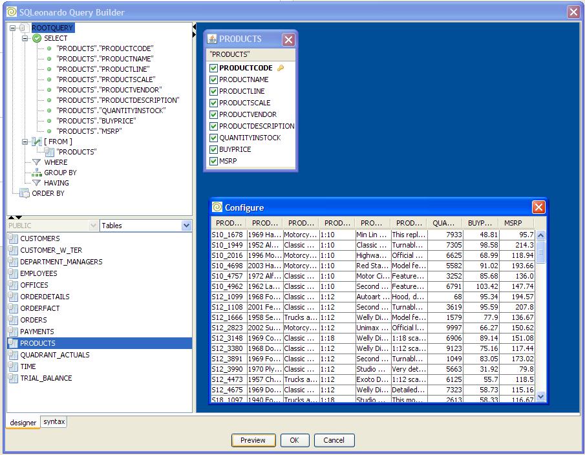
Task: Click the green SELECT checkmark icon
Action: pyautogui.click(x=37, y=38)
